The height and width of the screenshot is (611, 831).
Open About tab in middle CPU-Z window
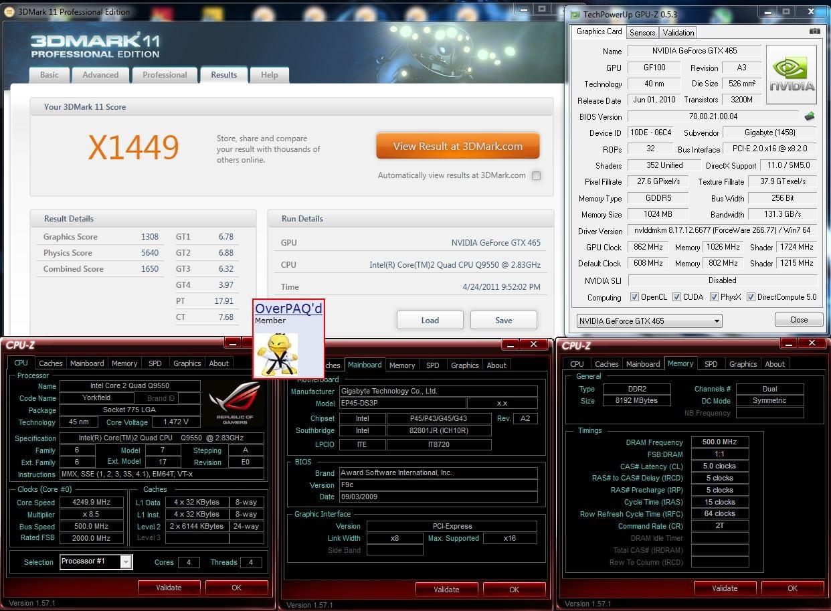(x=496, y=365)
